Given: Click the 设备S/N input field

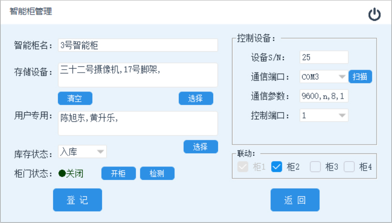Looking at the screenshot, I should (x=323, y=57).
